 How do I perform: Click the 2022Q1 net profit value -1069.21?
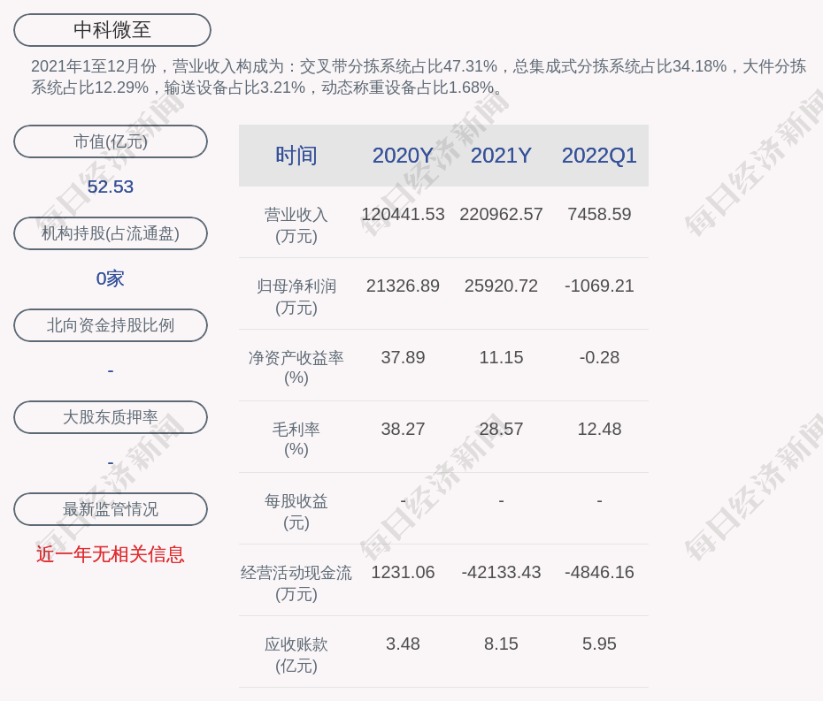point(599,286)
